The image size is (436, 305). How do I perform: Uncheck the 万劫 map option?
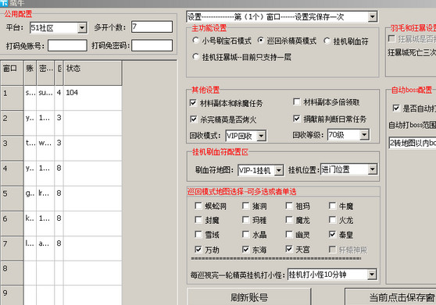(x=198, y=249)
